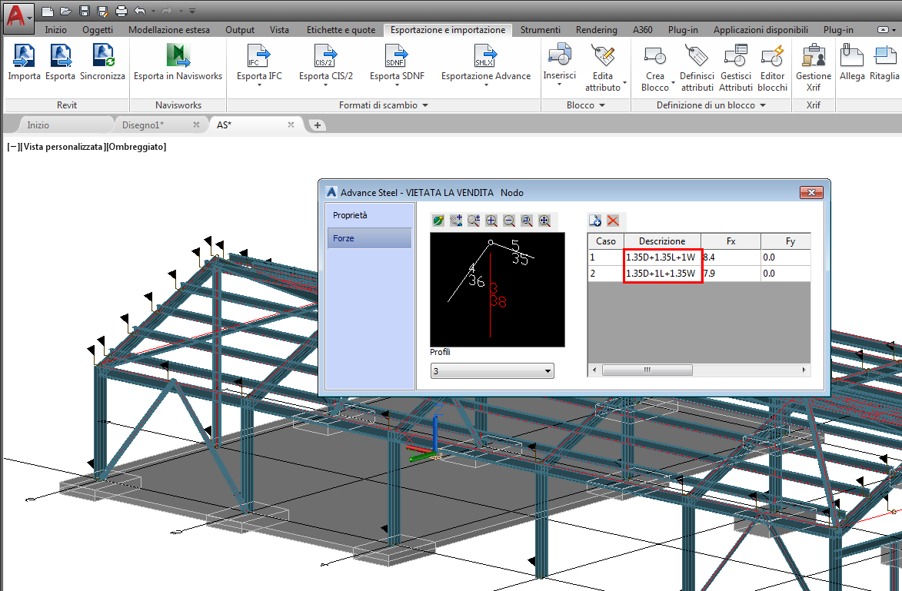Click the Esporta SDNF icon
Viewport: 902px width, 591px height.
tap(397, 55)
